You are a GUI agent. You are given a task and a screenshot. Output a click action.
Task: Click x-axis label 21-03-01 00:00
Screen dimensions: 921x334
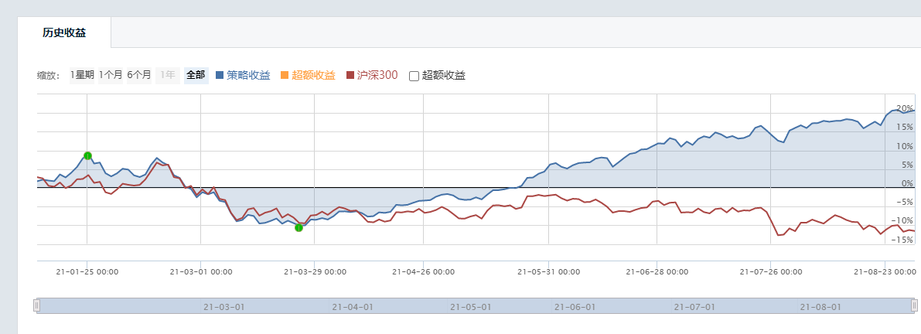(201, 272)
